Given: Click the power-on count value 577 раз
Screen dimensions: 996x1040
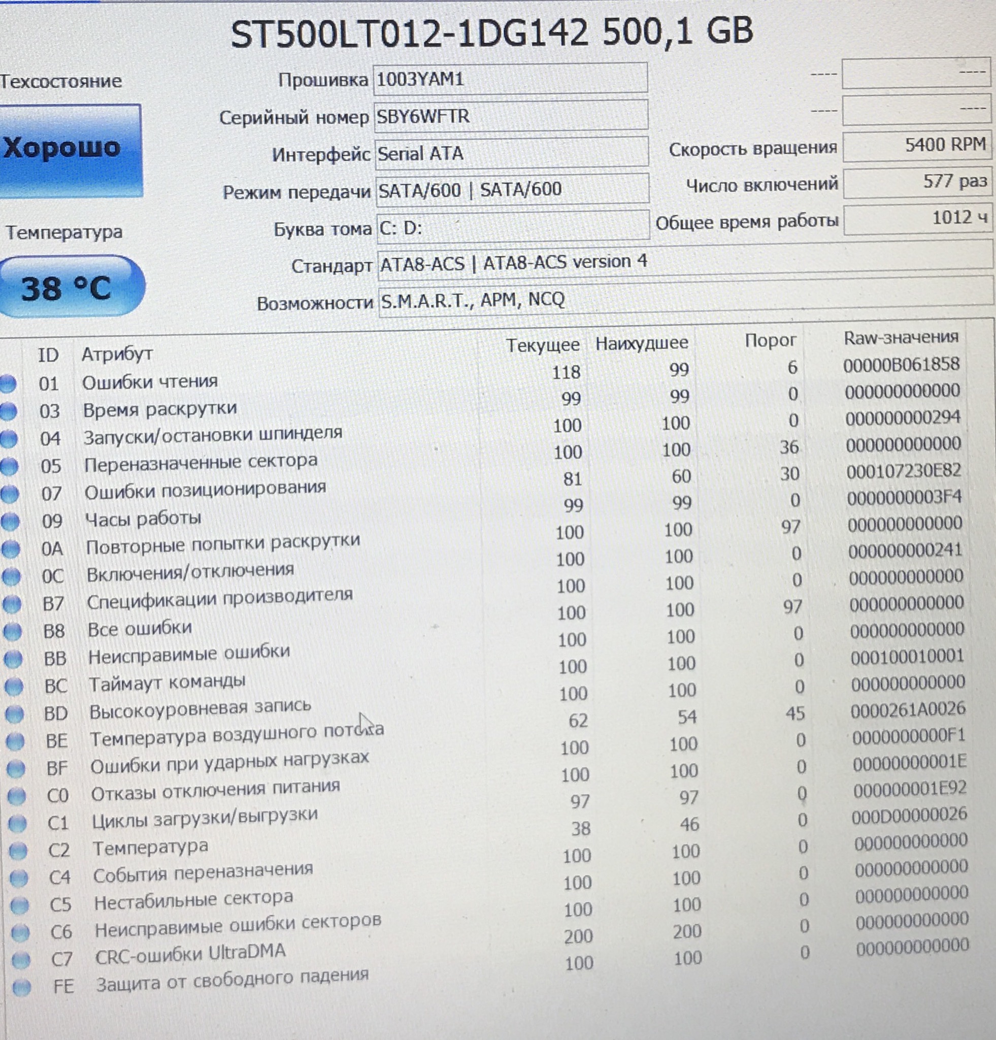Looking at the screenshot, I should point(917,182).
